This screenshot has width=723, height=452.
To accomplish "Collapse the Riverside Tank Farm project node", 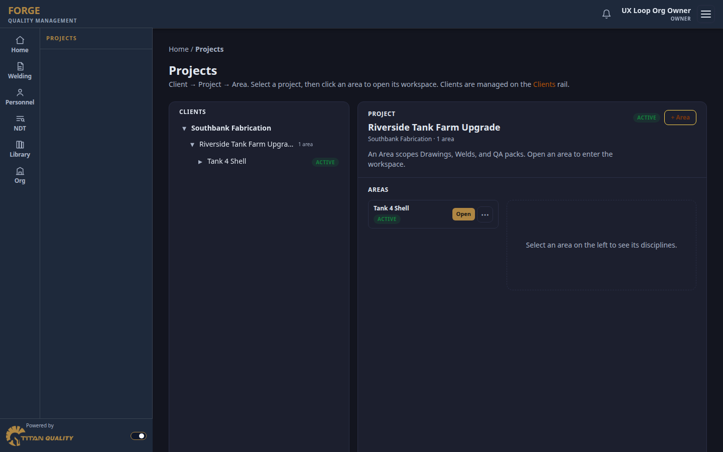I will [x=192, y=145].
